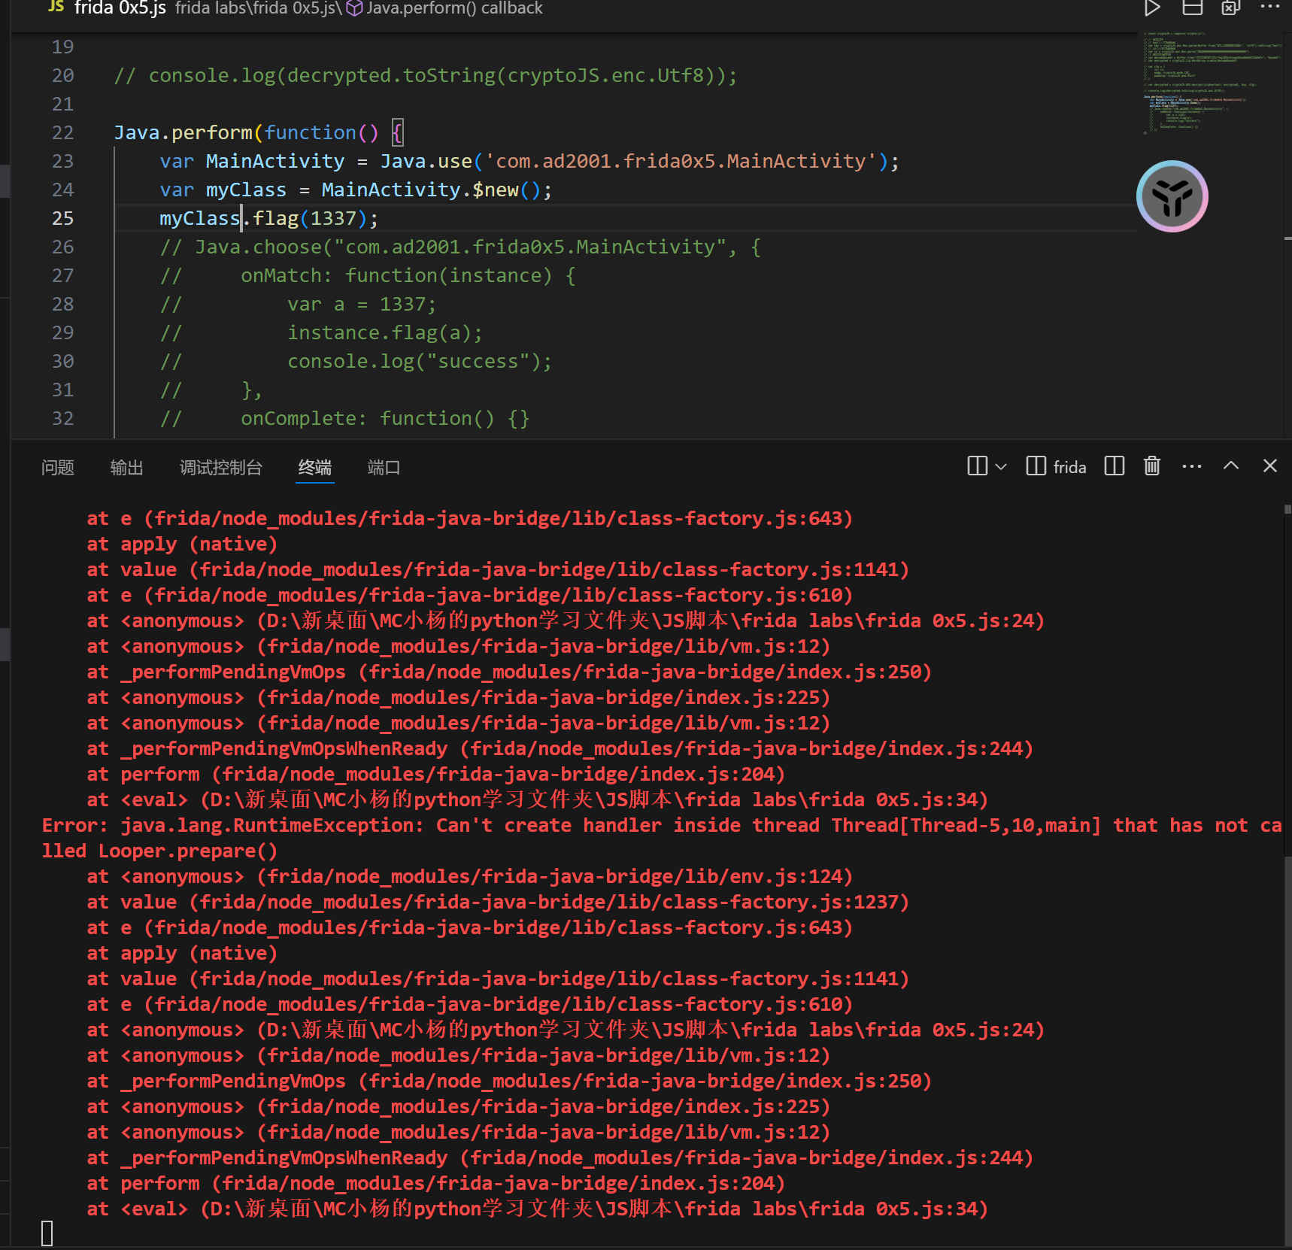Select the frida terminal instance

[1057, 467]
